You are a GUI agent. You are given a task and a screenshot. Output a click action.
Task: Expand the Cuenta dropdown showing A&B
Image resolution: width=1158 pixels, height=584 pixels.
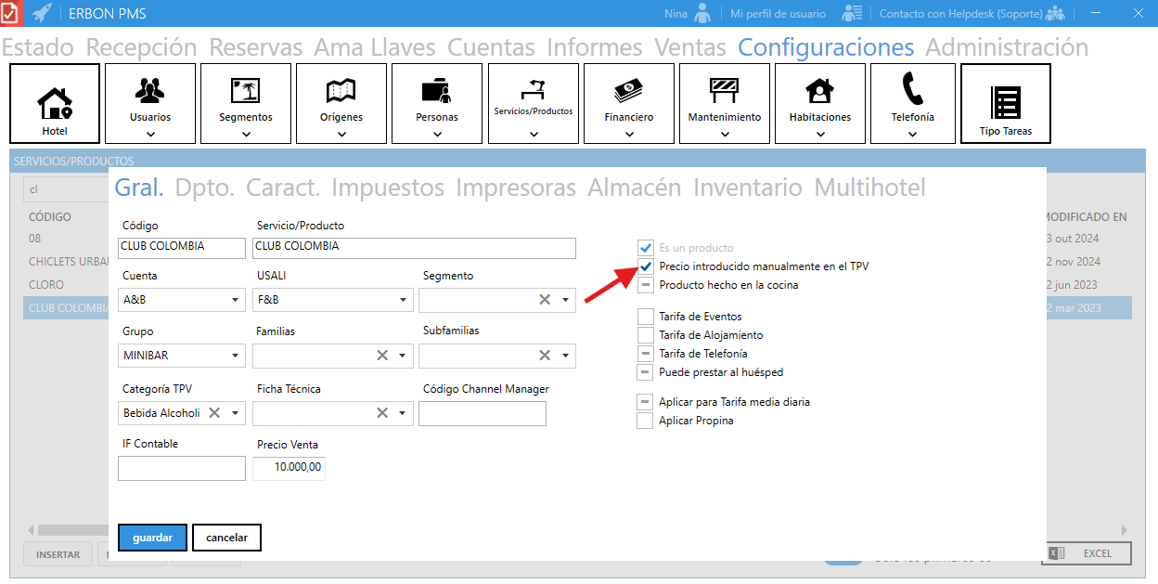point(235,301)
